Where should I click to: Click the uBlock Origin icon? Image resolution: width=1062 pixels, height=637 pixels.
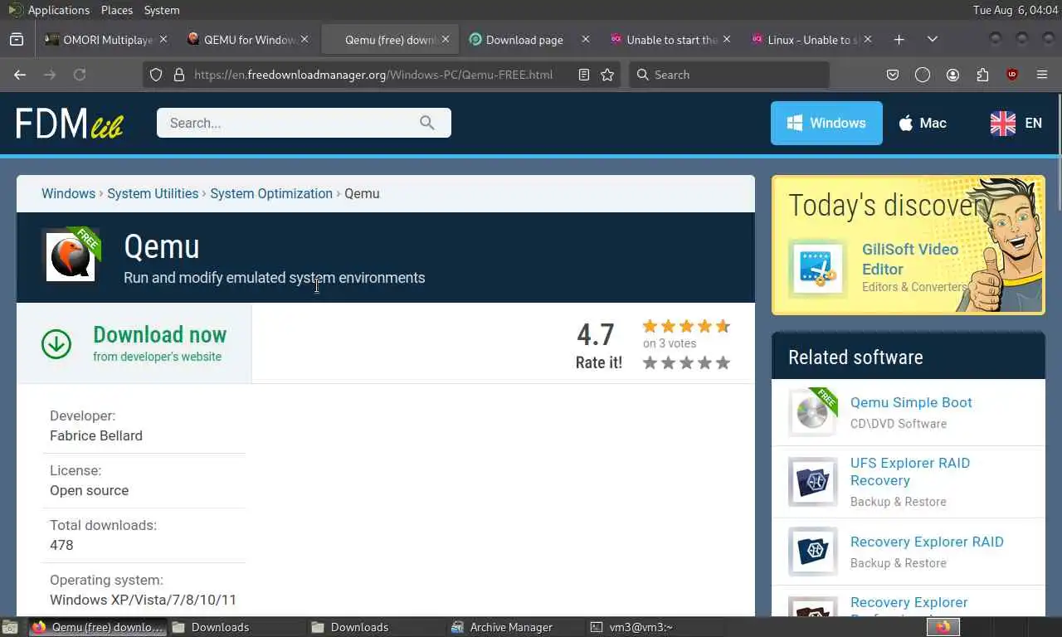pos(1012,75)
